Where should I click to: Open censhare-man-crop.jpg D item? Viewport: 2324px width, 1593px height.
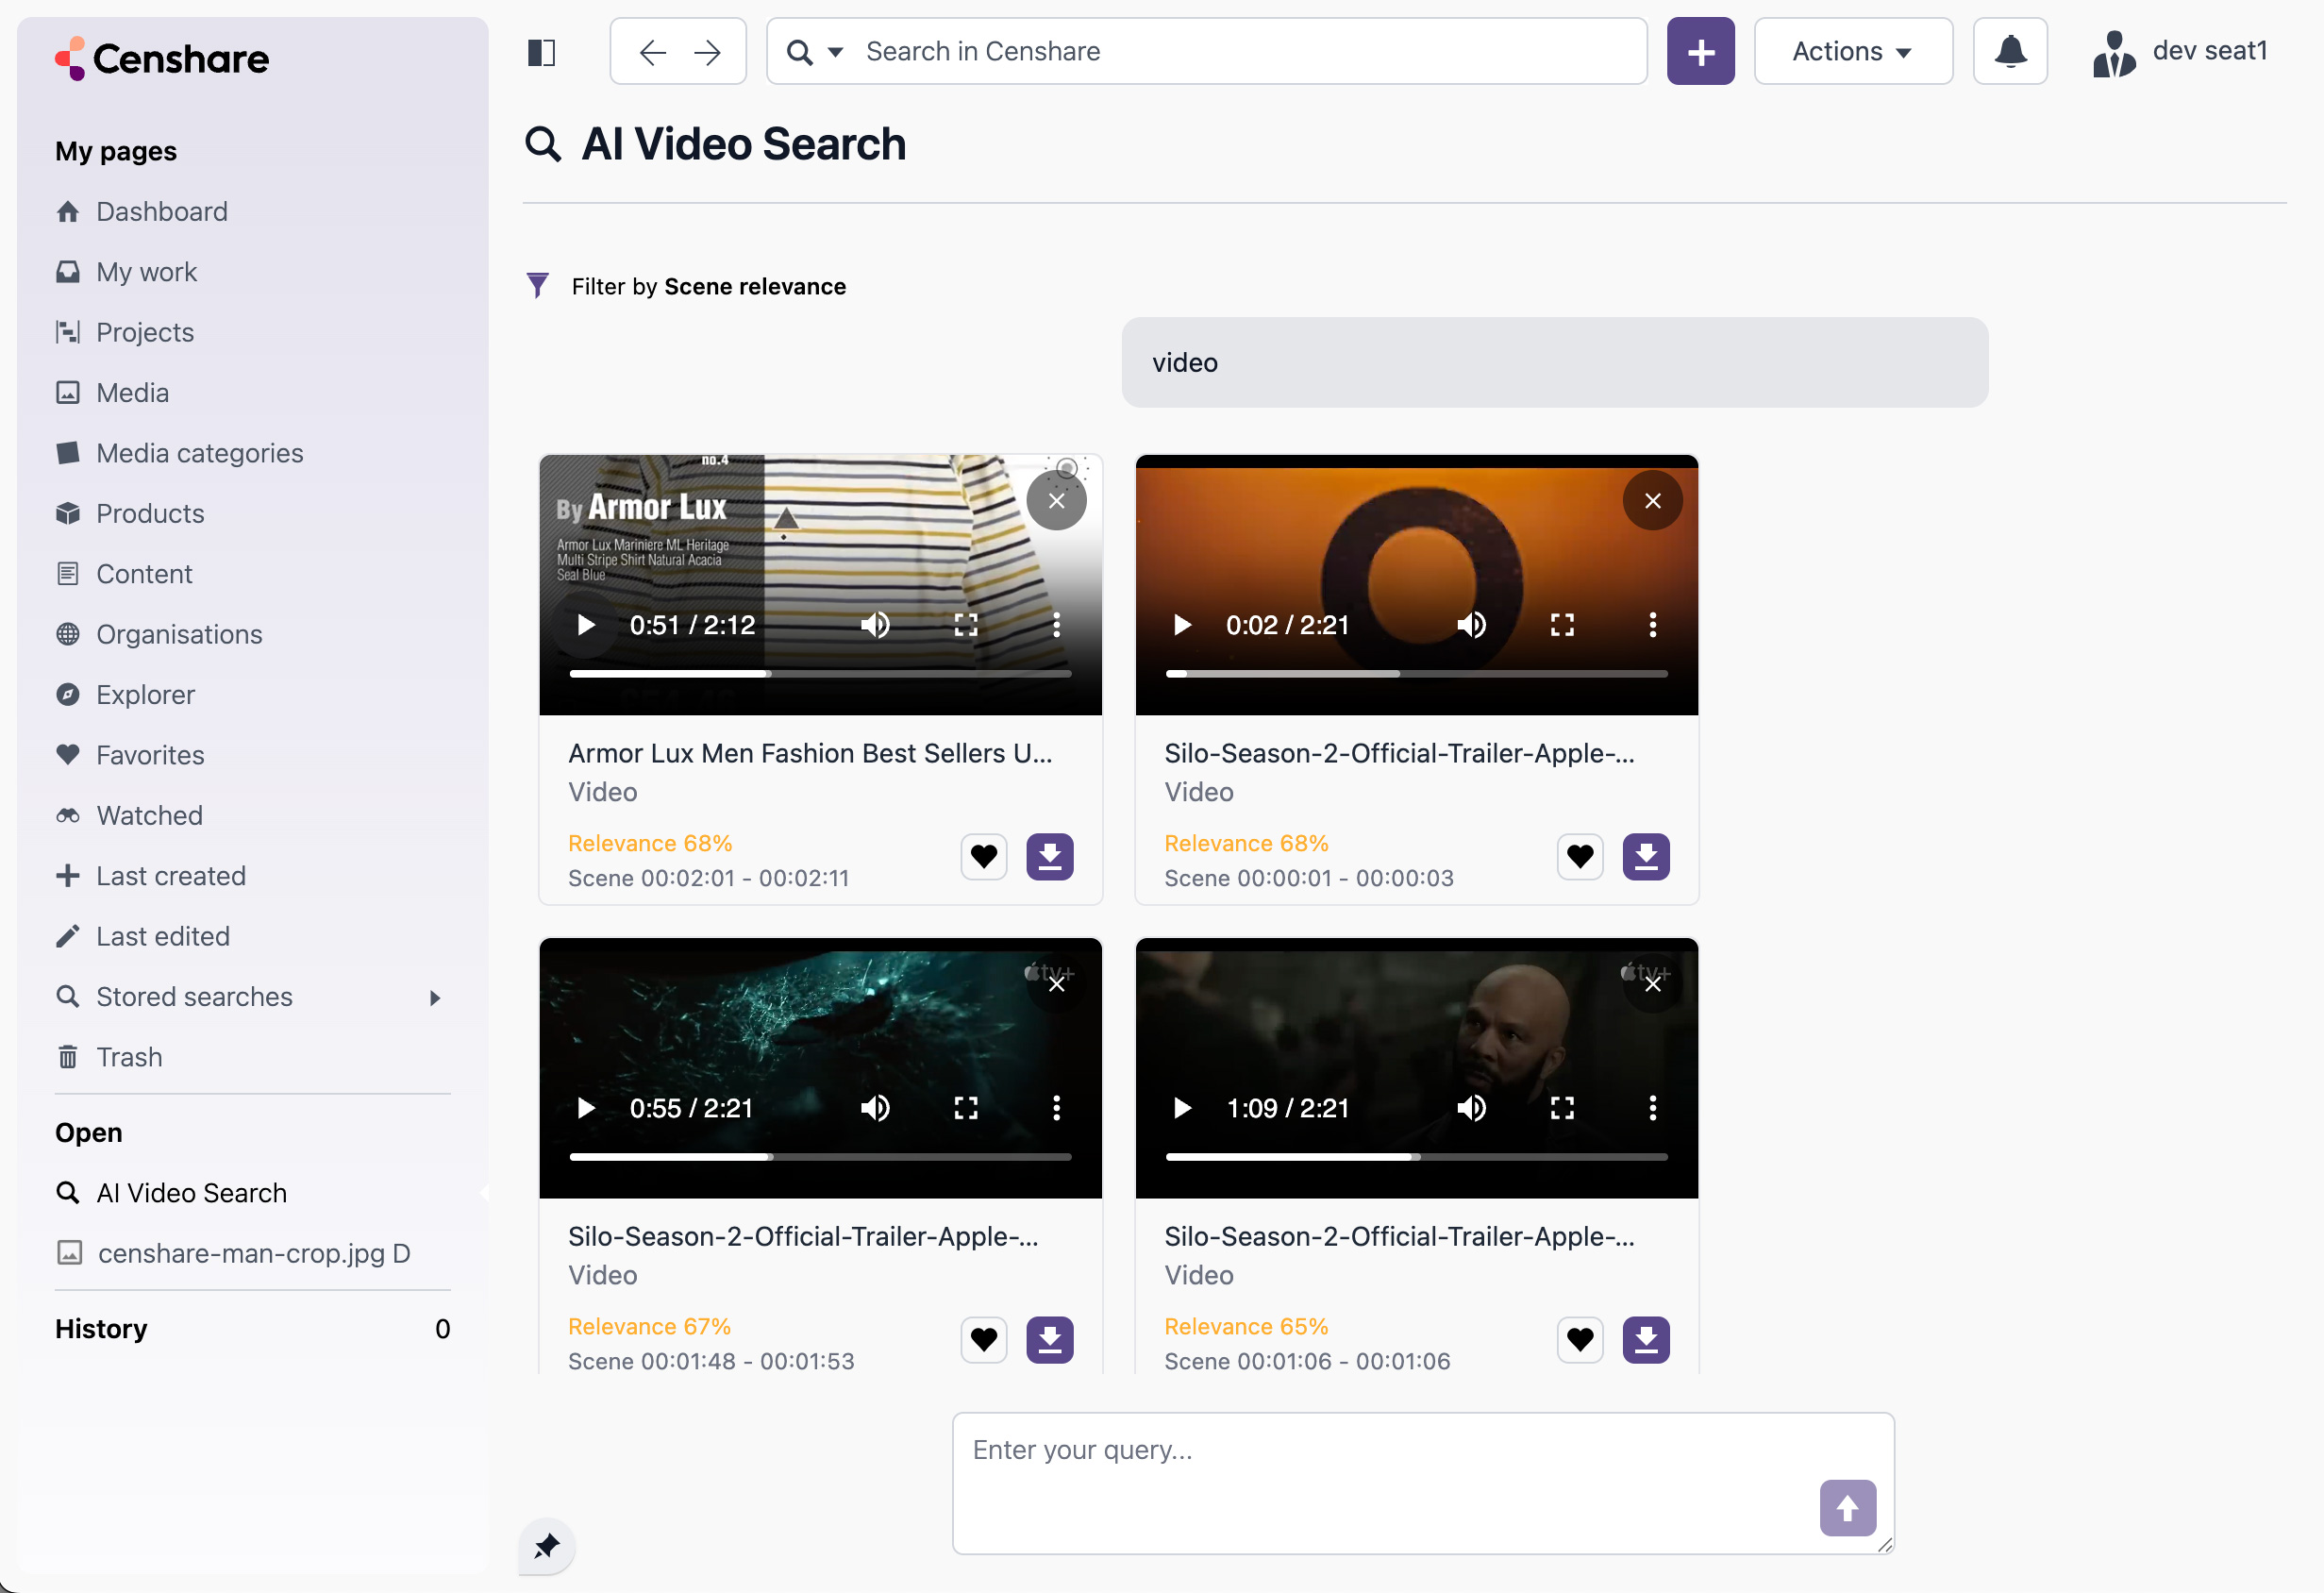(x=252, y=1253)
